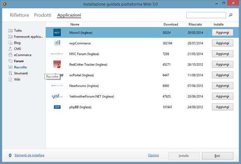Click the Installa button at bottom
Viewport: 241px width, 164px height.
tap(184, 156)
